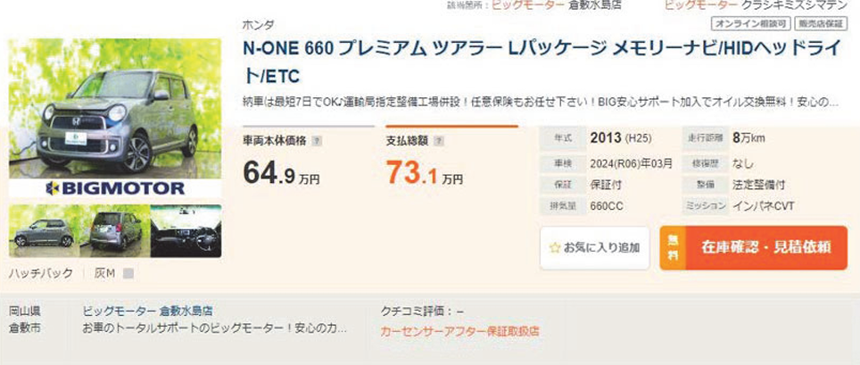This screenshot has height=365, width=860.
Task: Click the BIGMOTOR logo banner
Action: coord(115,188)
